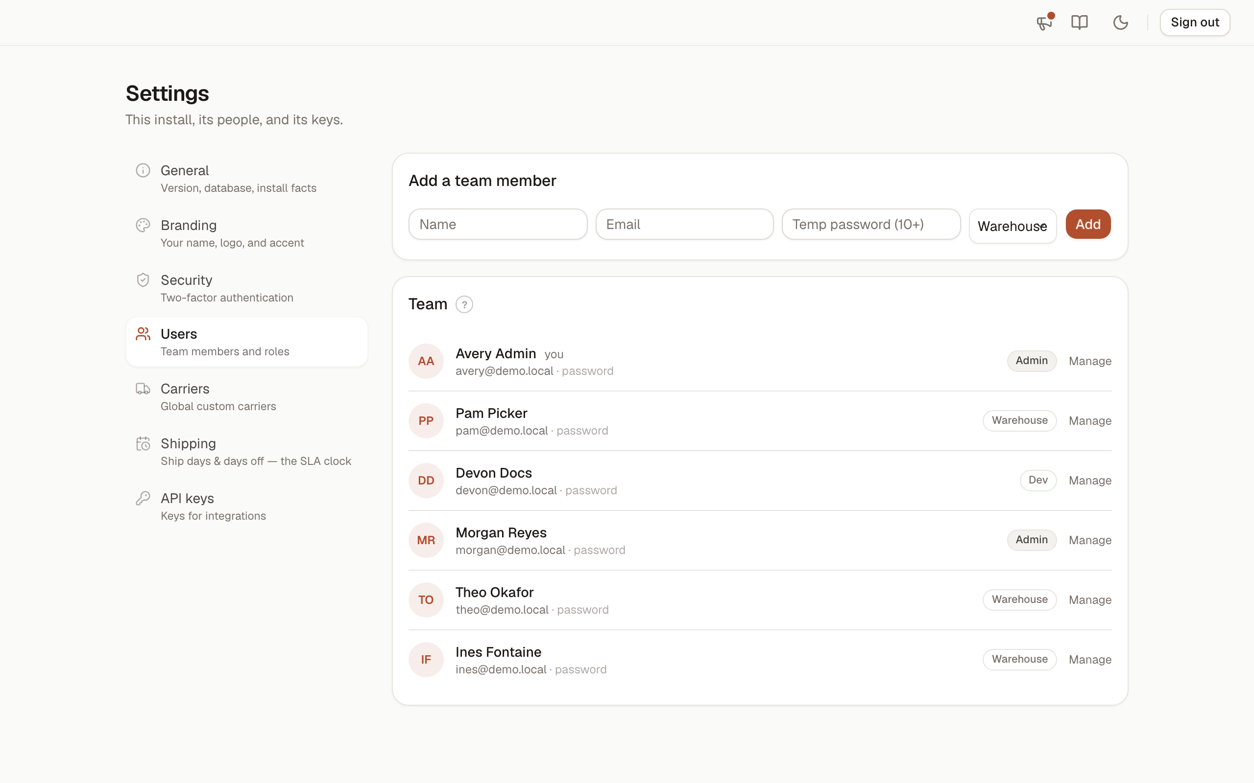
Task: Click the Sign out button
Action: click(1194, 23)
